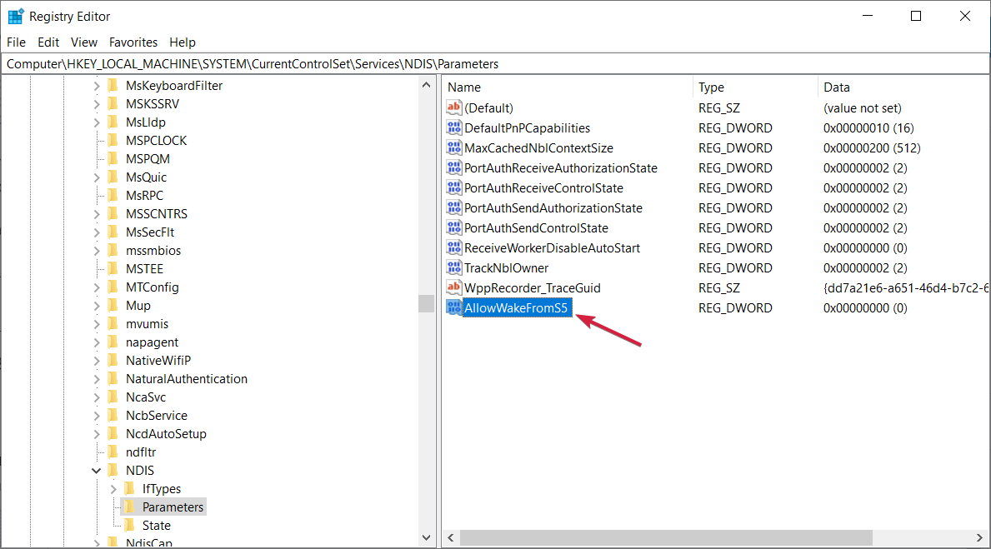Expand the NativeWifiP key
The width and height of the screenshot is (991, 549).
pyautogui.click(x=96, y=360)
